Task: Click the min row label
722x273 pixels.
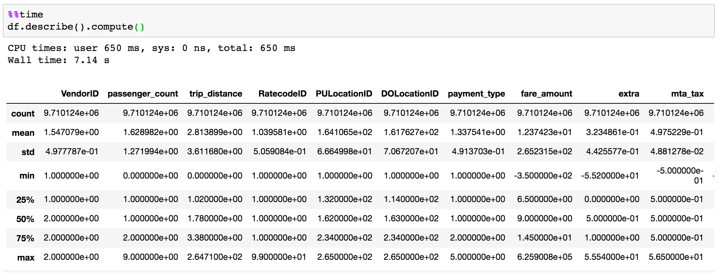Action: click(27, 176)
